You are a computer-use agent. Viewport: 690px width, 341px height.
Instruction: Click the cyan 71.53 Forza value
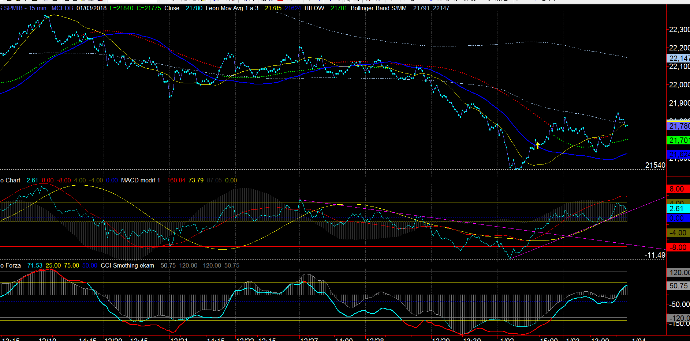[35, 265]
